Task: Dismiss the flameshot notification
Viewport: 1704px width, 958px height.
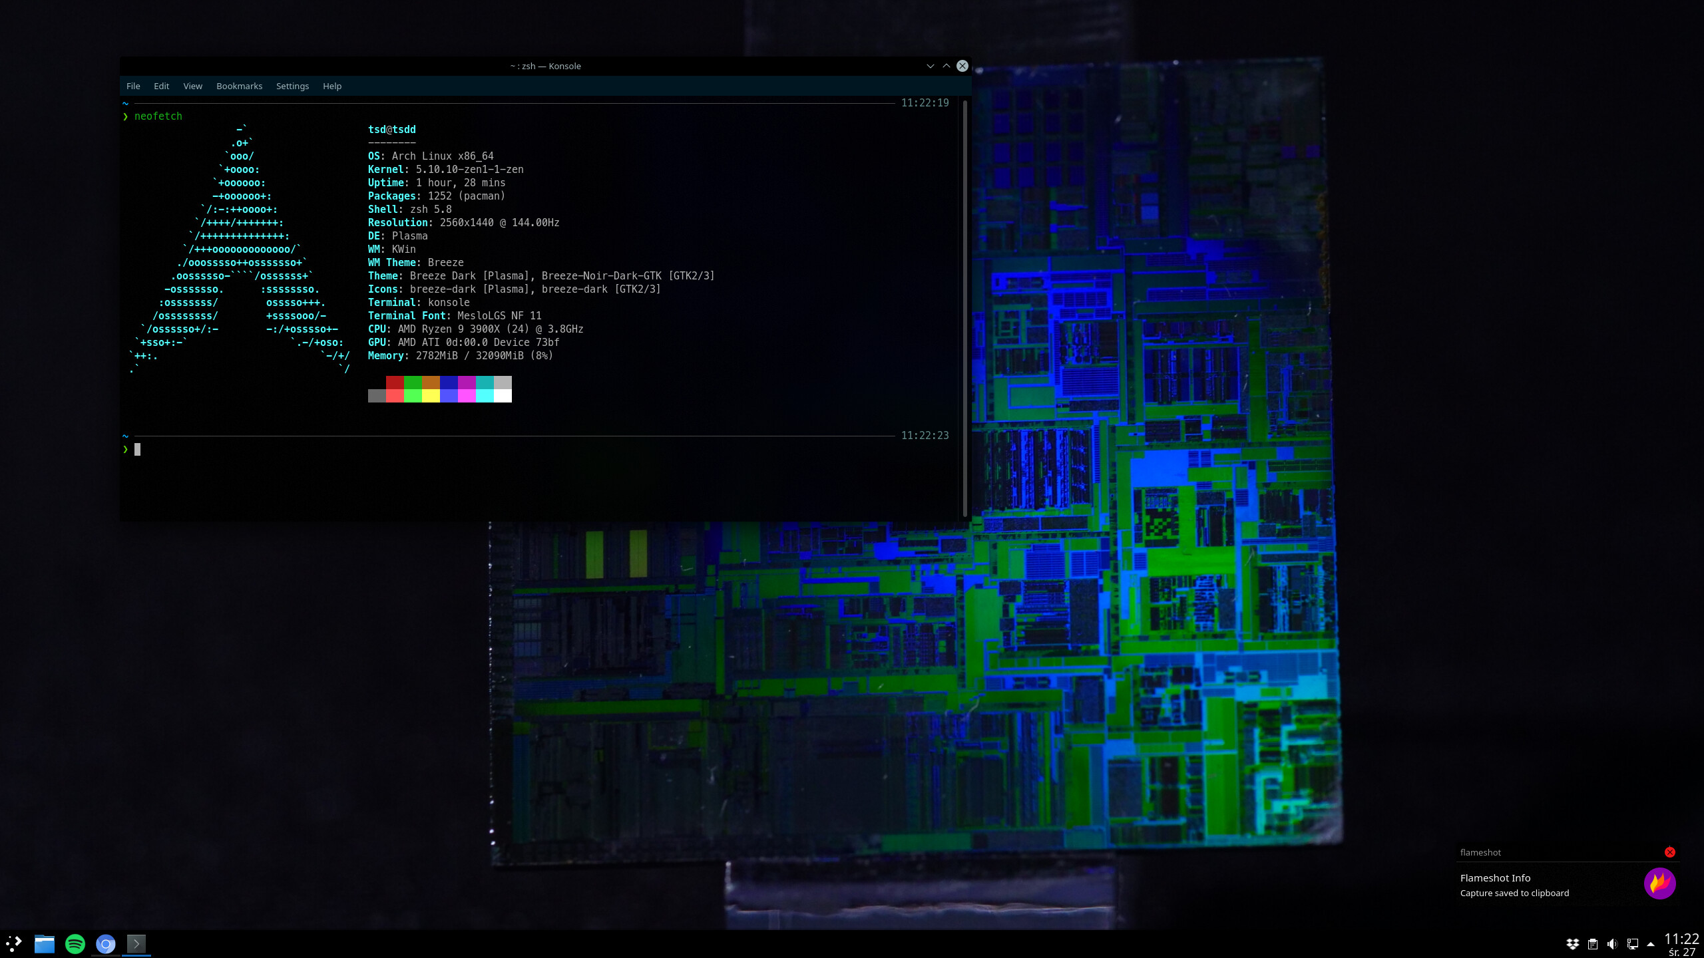Action: (x=1670, y=852)
